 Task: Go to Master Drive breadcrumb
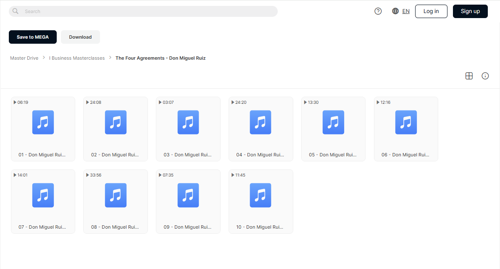pyautogui.click(x=24, y=58)
